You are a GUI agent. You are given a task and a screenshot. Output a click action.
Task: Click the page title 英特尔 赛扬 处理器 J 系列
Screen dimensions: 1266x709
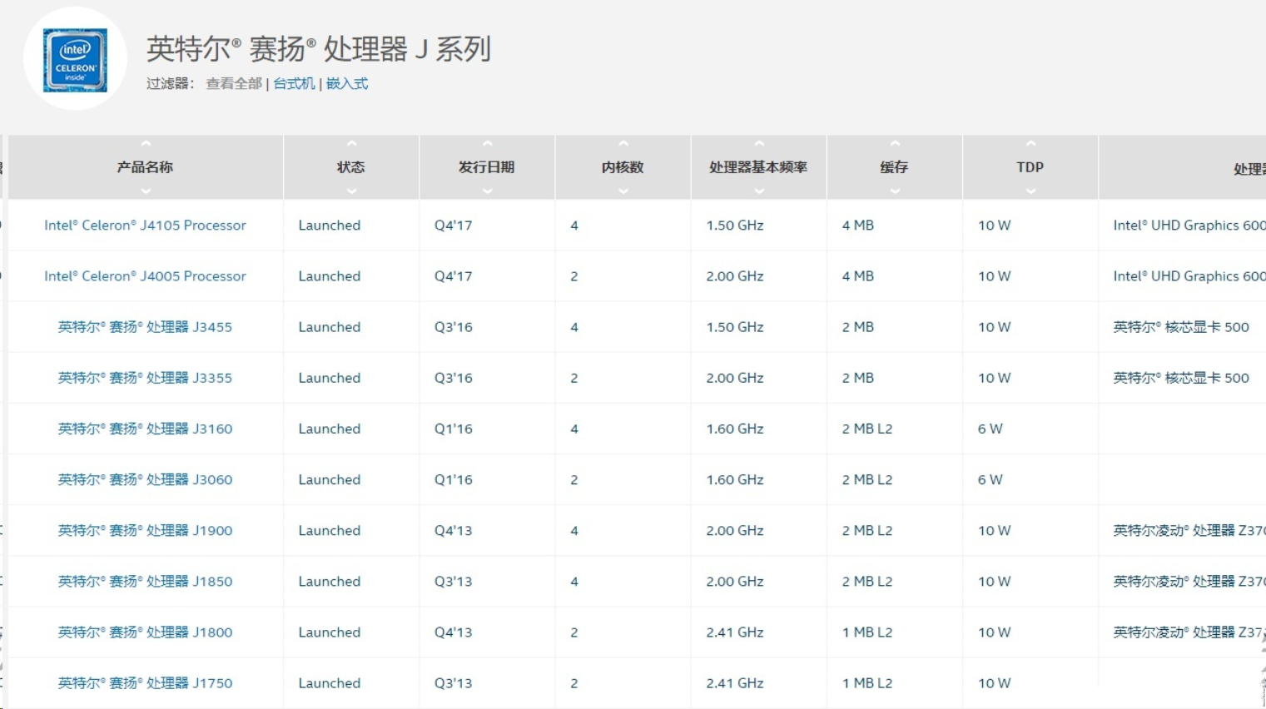click(x=319, y=49)
